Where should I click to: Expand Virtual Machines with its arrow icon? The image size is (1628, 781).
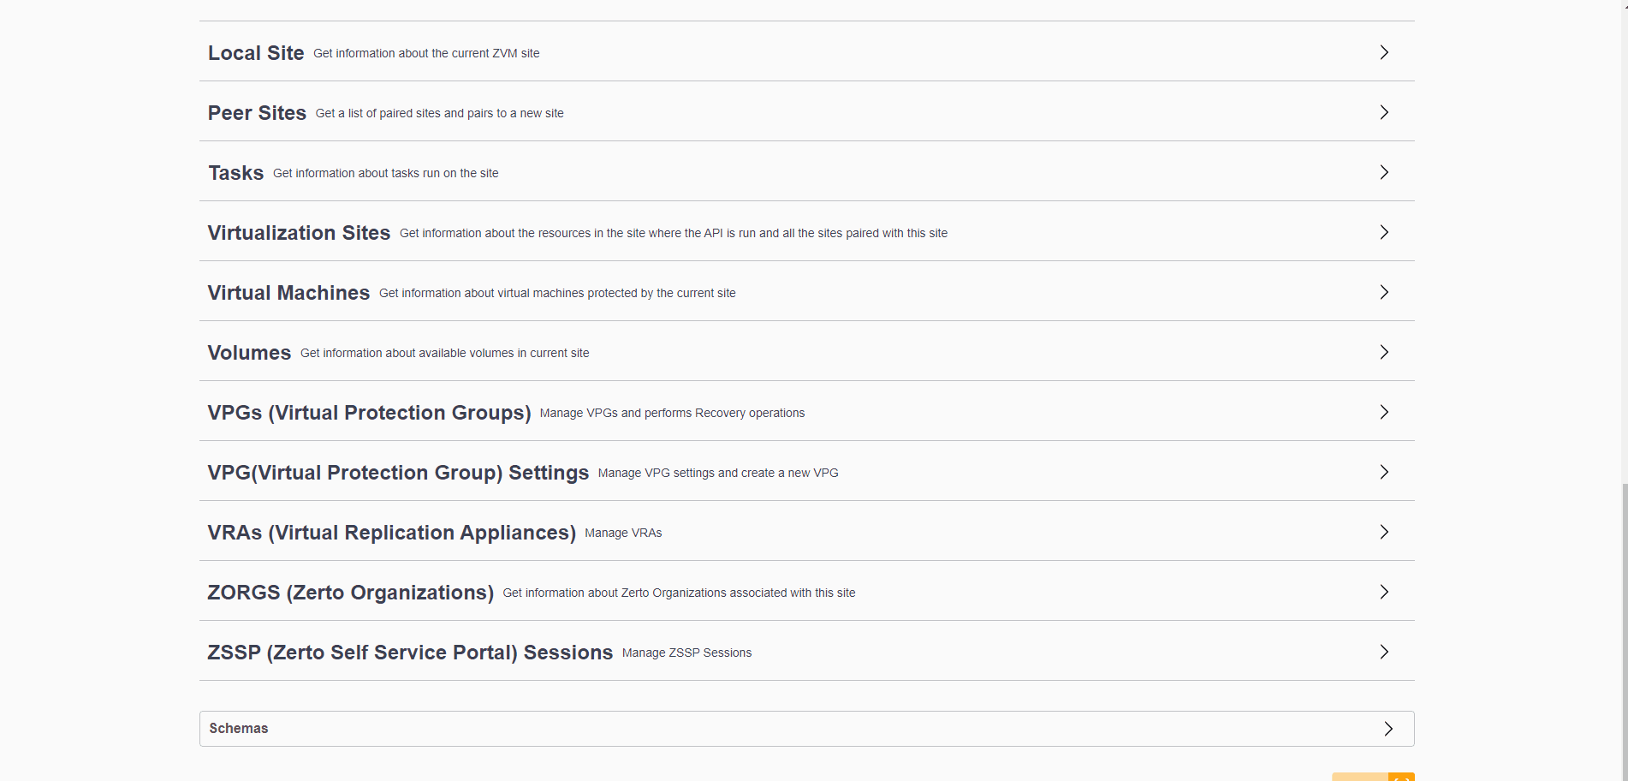[x=1384, y=292]
